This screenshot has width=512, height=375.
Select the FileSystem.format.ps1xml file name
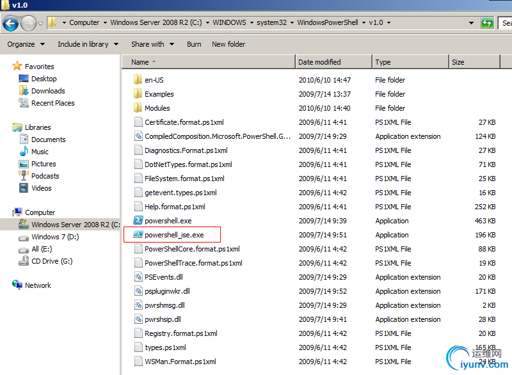(x=185, y=179)
